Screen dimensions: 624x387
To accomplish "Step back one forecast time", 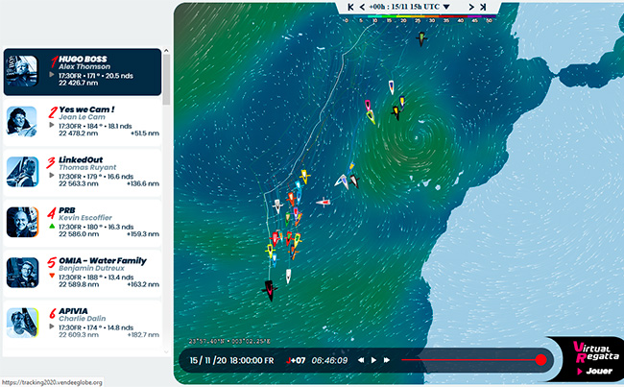I will pyautogui.click(x=362, y=7).
